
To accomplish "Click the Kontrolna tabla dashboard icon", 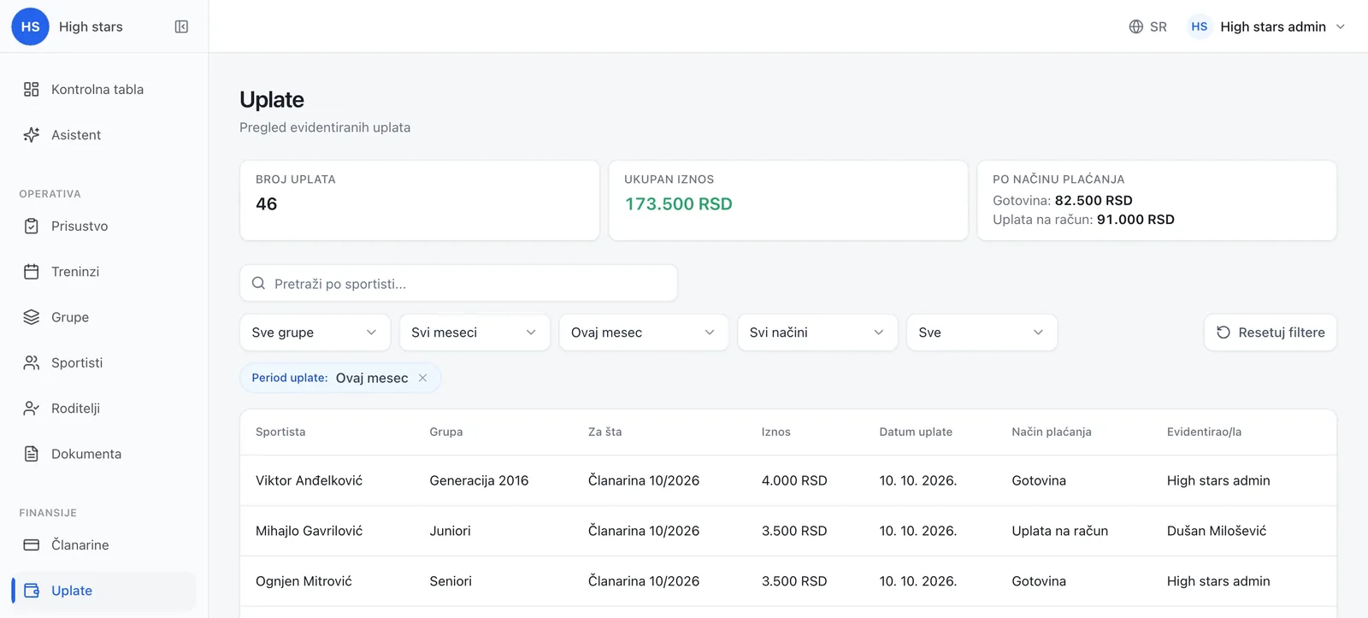I will click(32, 89).
